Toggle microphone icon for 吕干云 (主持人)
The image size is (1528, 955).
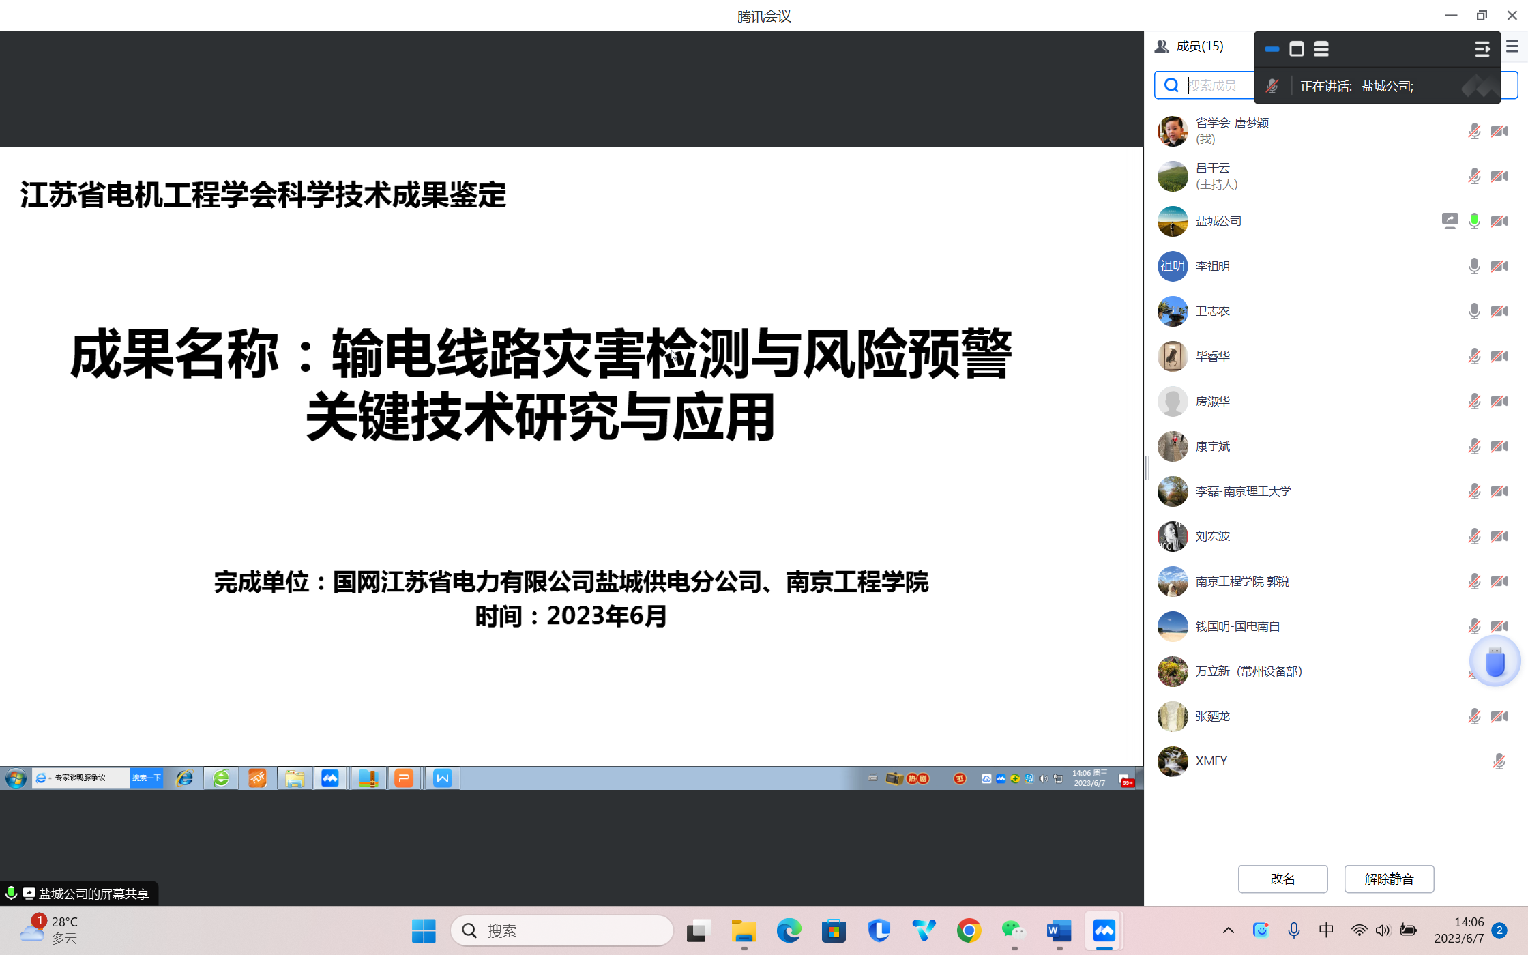[x=1474, y=176]
